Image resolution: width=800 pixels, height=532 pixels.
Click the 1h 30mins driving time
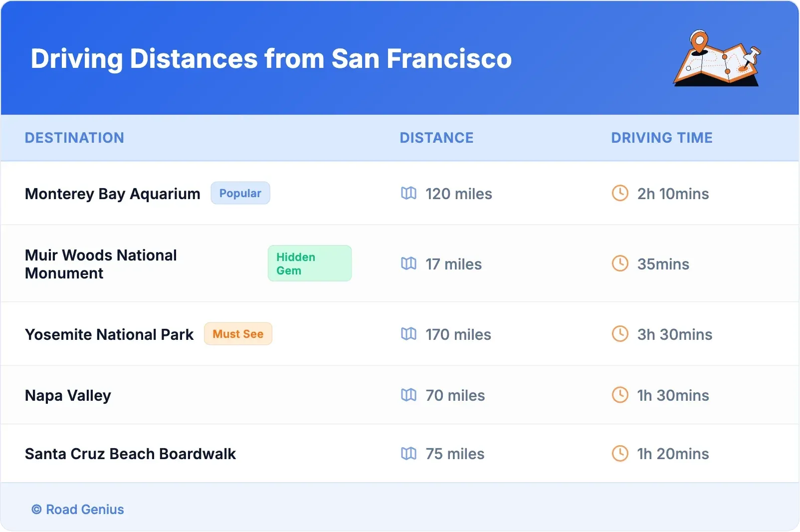[x=673, y=395]
